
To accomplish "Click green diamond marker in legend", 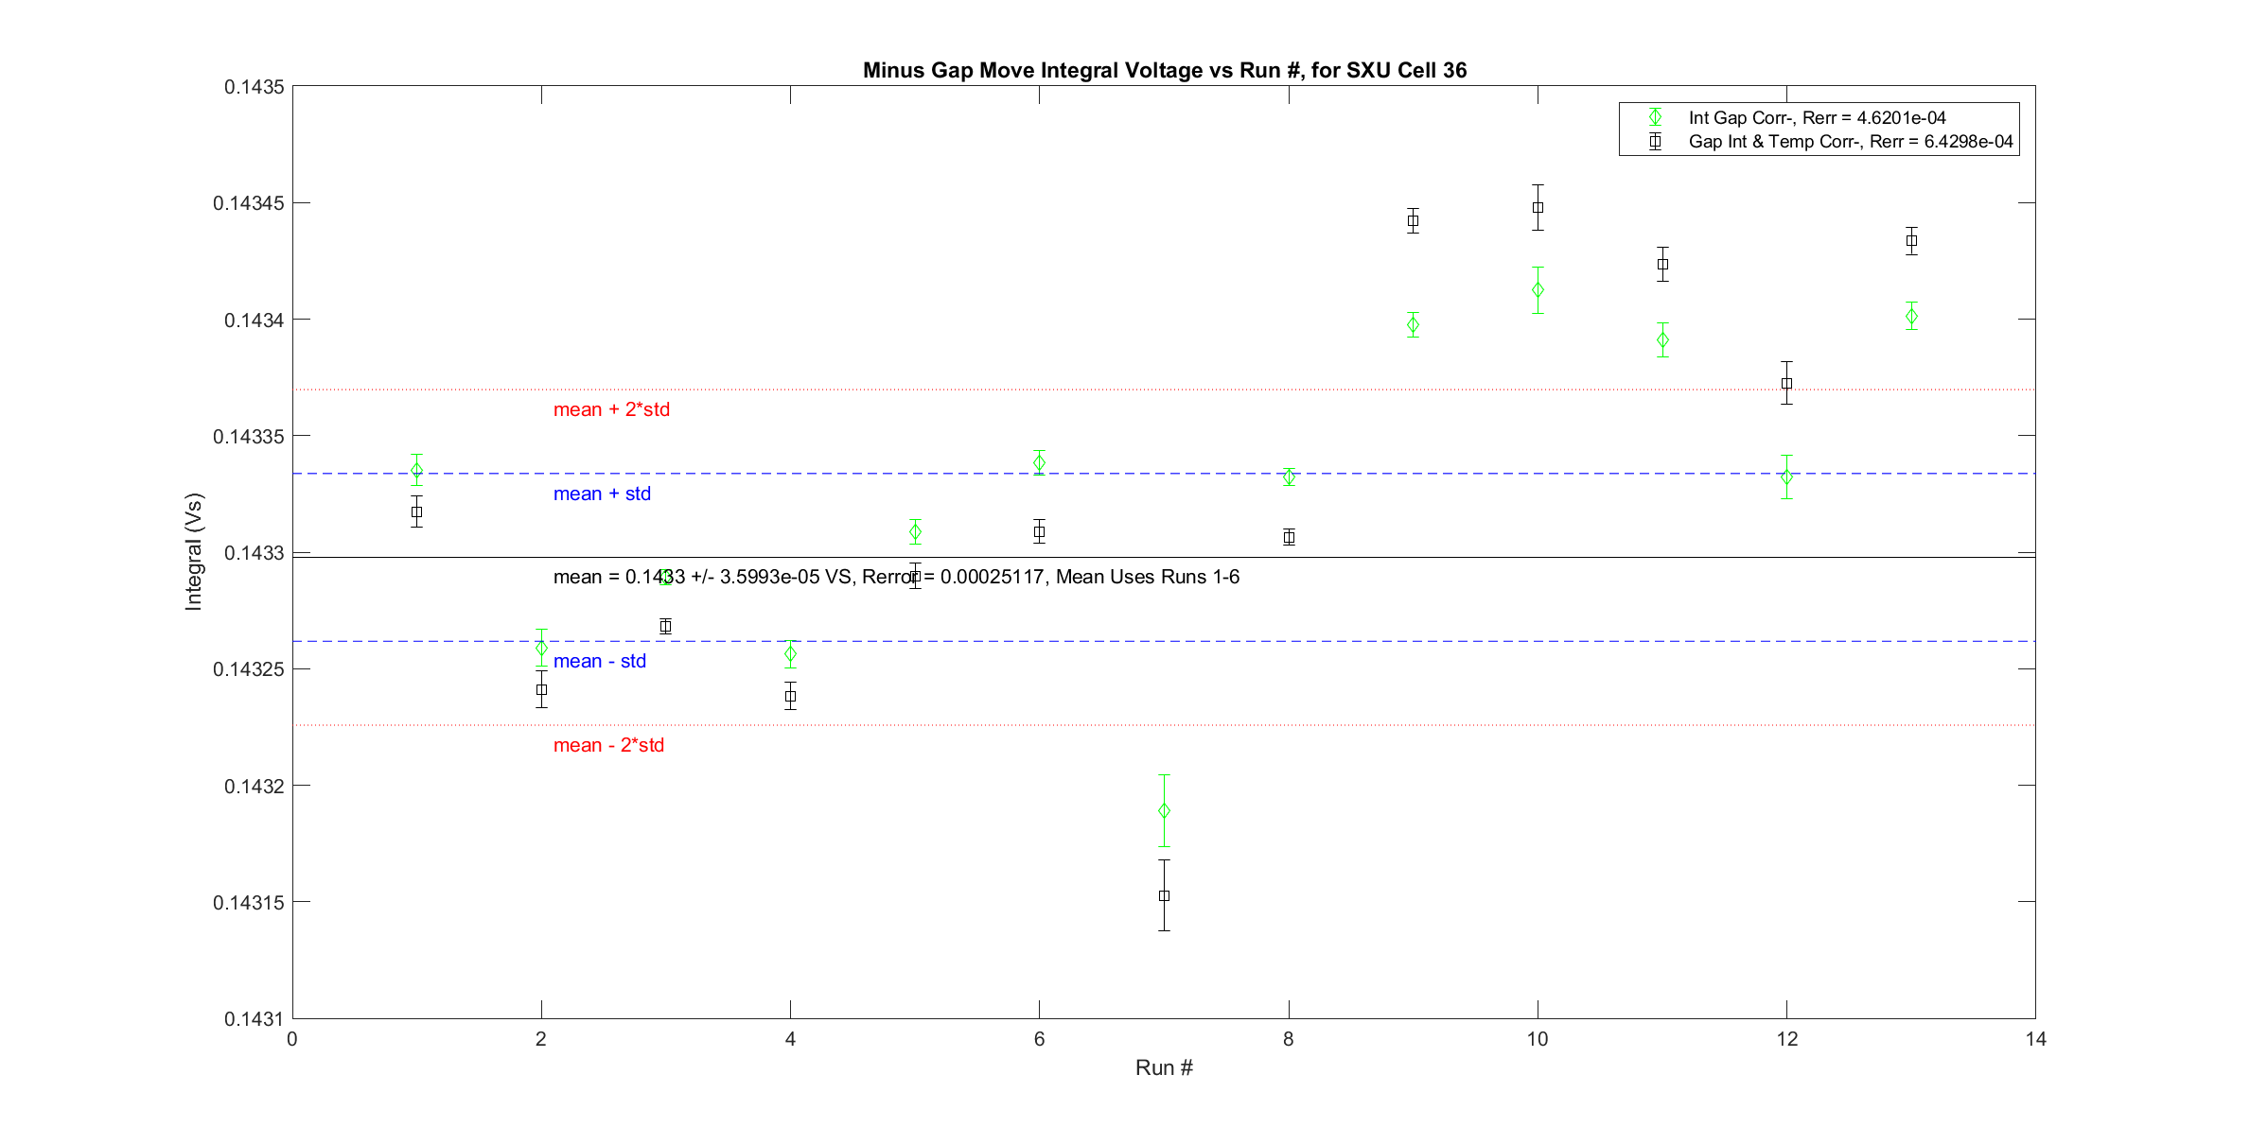I will coord(1655,117).
